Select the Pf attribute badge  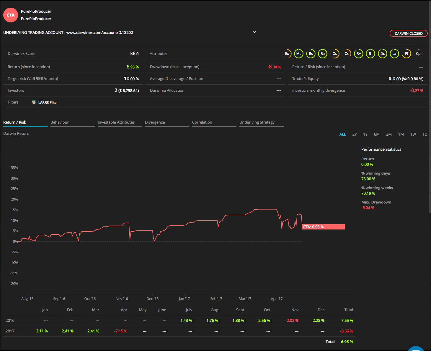click(406, 54)
